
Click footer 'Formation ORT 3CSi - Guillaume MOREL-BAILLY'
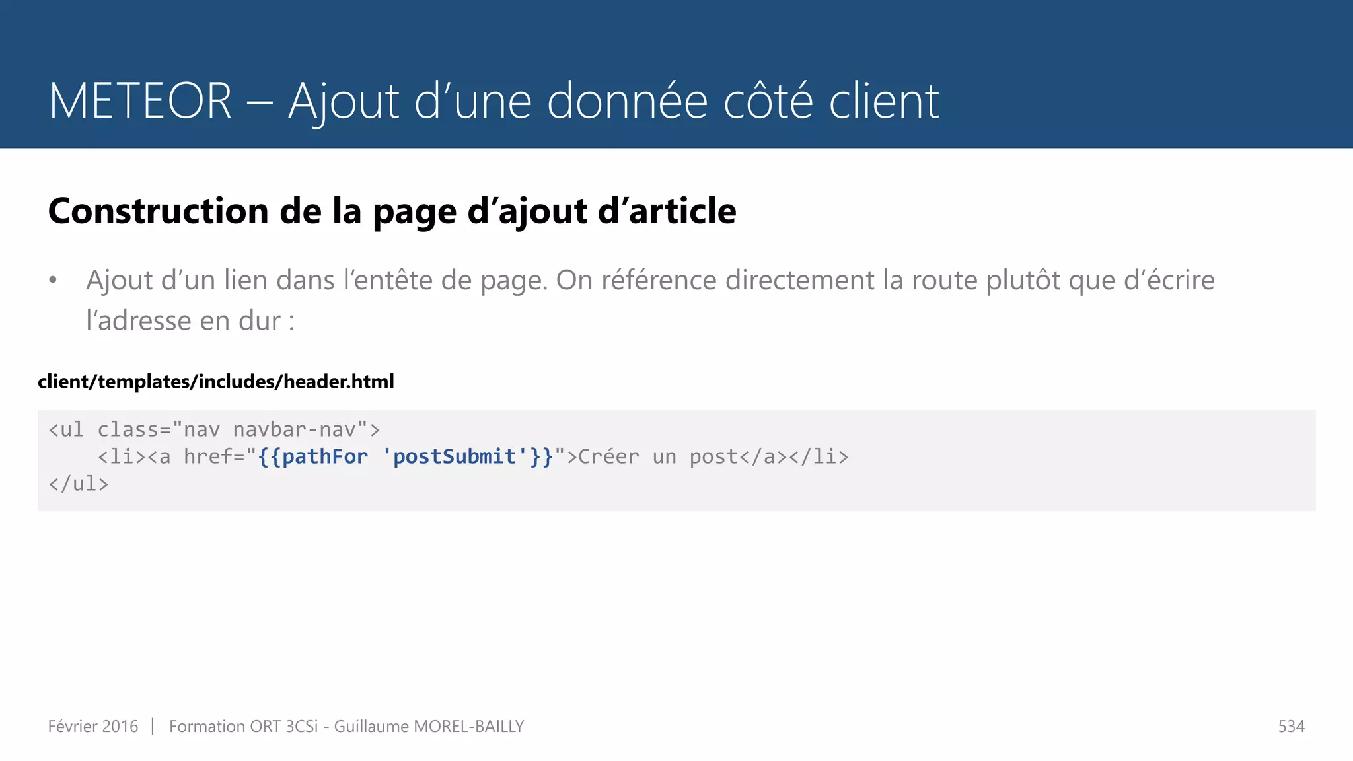[346, 727]
